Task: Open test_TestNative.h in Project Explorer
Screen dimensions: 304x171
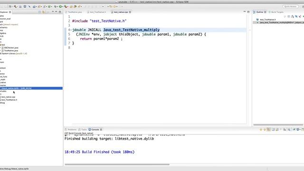Action: coord(9,100)
